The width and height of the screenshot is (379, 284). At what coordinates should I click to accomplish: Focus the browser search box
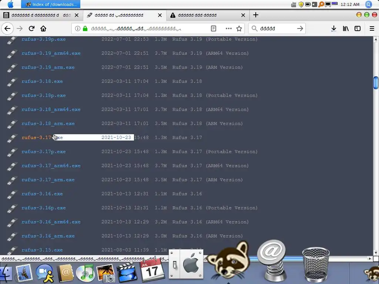pos(277,28)
